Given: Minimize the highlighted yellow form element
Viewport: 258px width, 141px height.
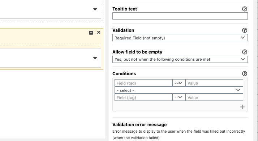Looking at the screenshot, I should (91, 33).
